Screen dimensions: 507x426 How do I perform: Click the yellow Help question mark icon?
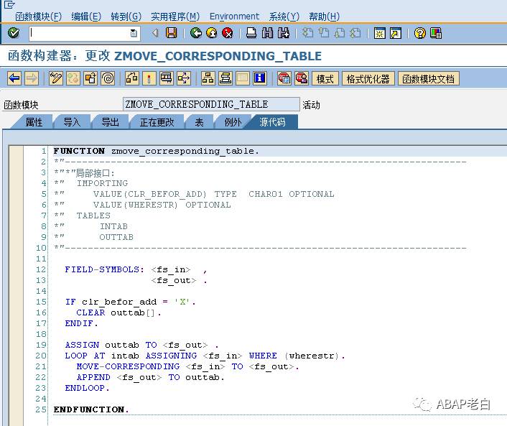tap(419, 33)
